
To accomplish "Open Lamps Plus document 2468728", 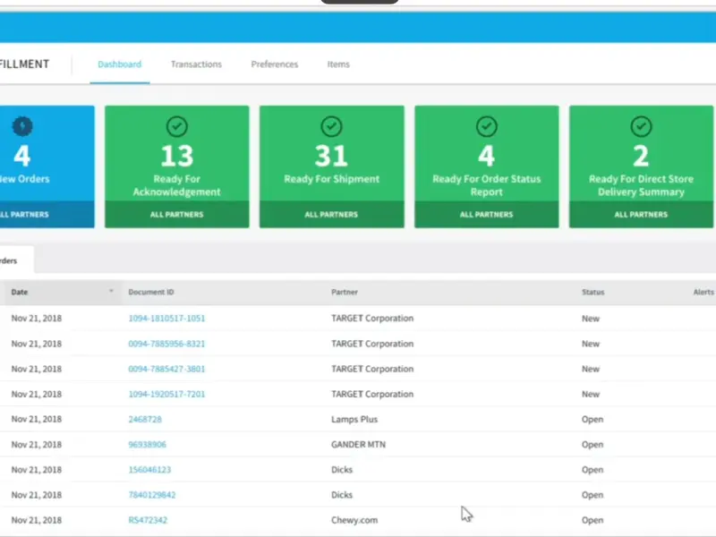I will (145, 419).
